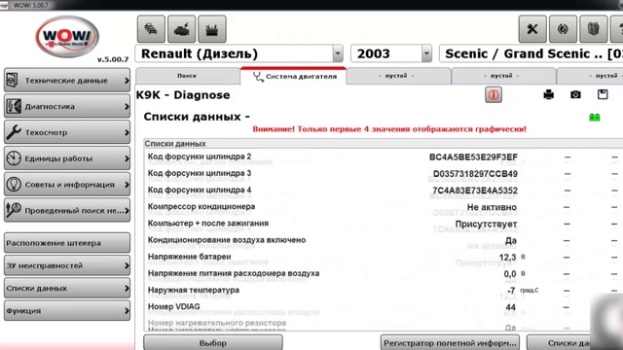Screen dimensions: 623x350
Task: Open the vehicle selection cars icon
Action: tap(151, 29)
